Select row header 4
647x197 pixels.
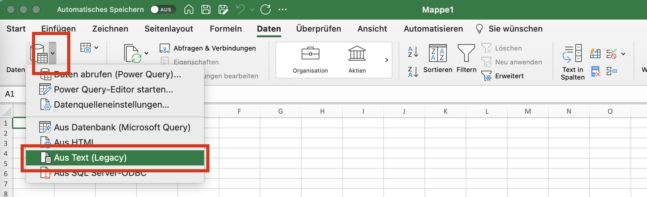(x=6, y=153)
